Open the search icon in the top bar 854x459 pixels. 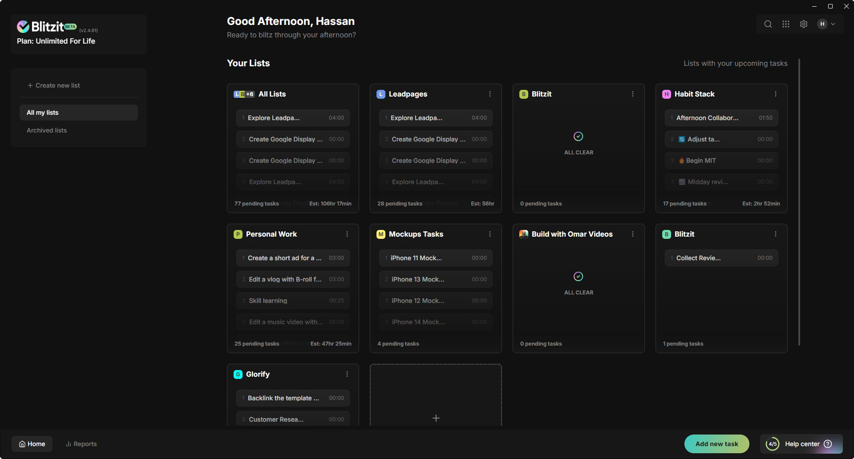pos(768,24)
